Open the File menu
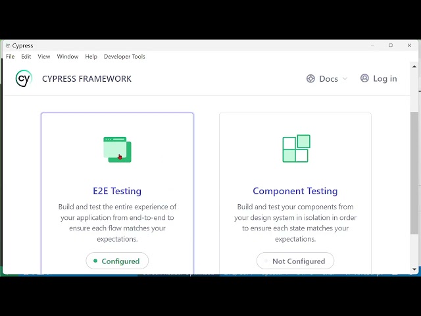 tap(11, 57)
